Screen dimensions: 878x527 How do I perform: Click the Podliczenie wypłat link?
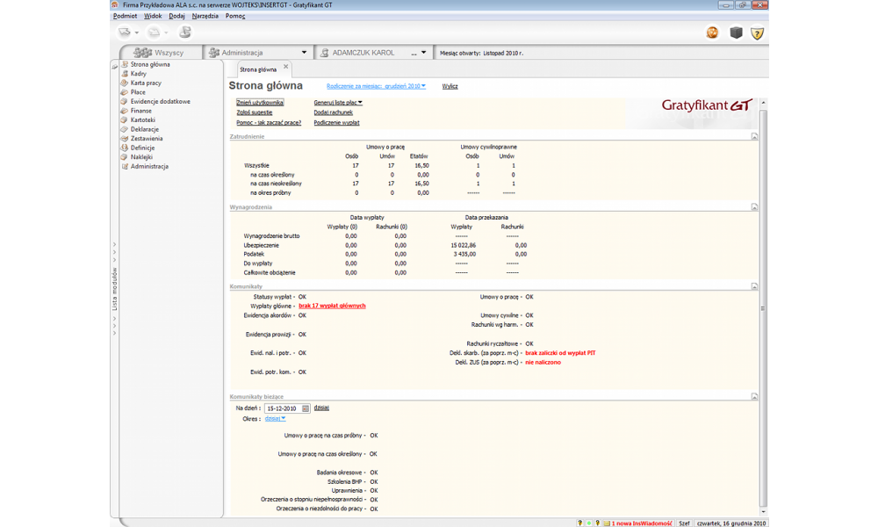(x=336, y=123)
